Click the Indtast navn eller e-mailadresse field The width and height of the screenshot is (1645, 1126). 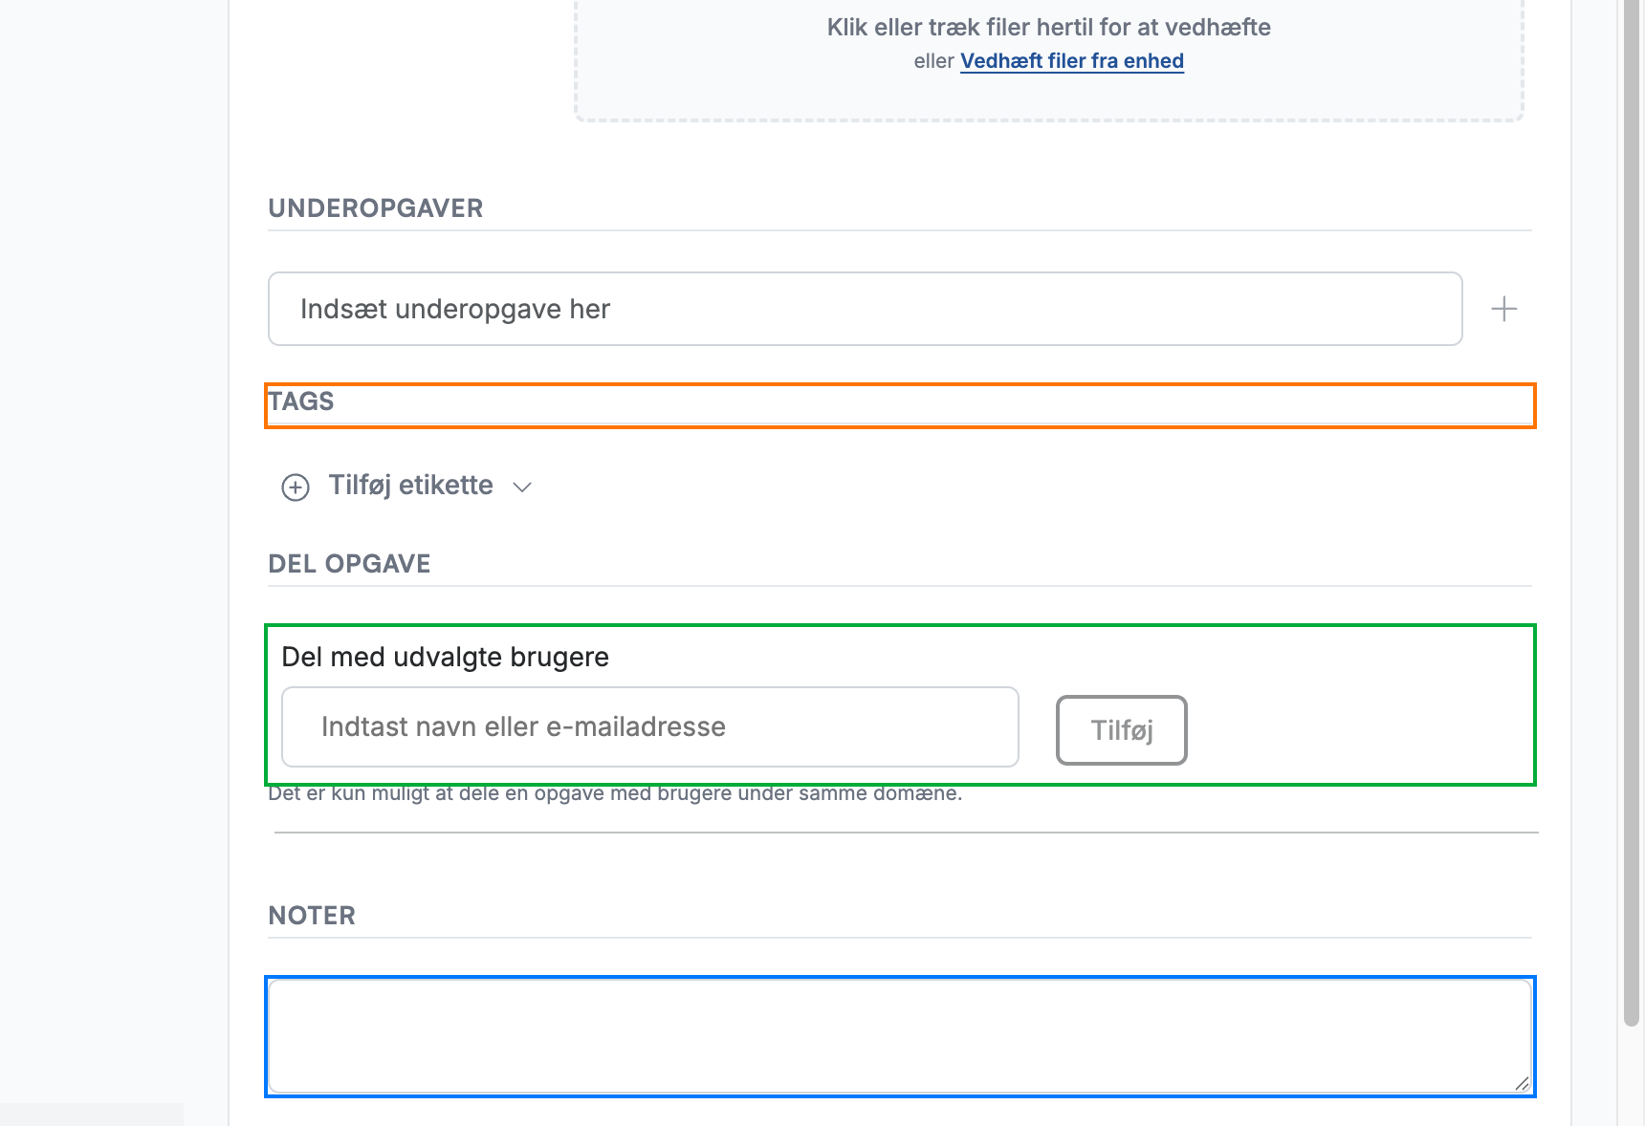point(650,726)
